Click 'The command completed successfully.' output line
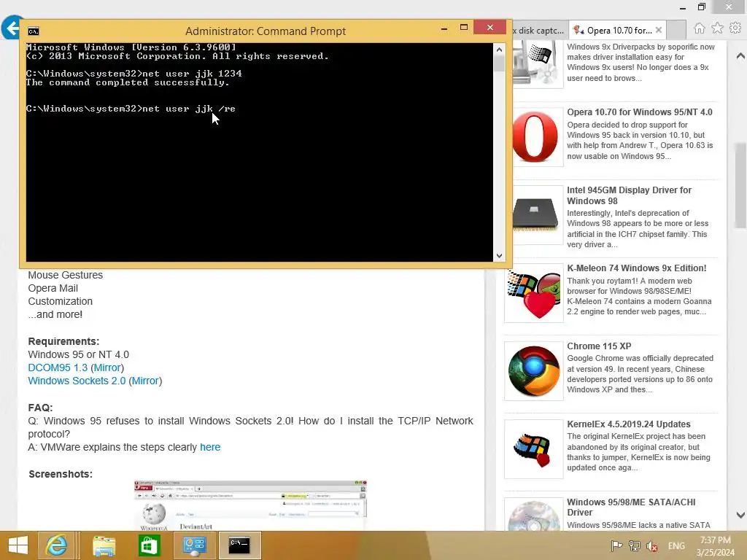The image size is (747, 560). pos(128,82)
